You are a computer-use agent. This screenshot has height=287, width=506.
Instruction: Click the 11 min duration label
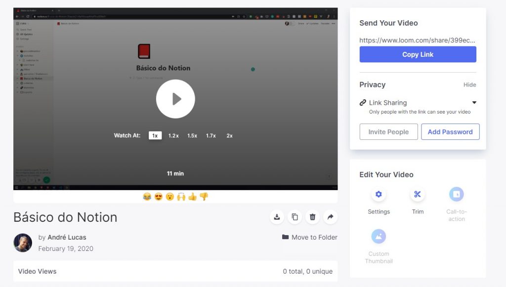pos(175,173)
